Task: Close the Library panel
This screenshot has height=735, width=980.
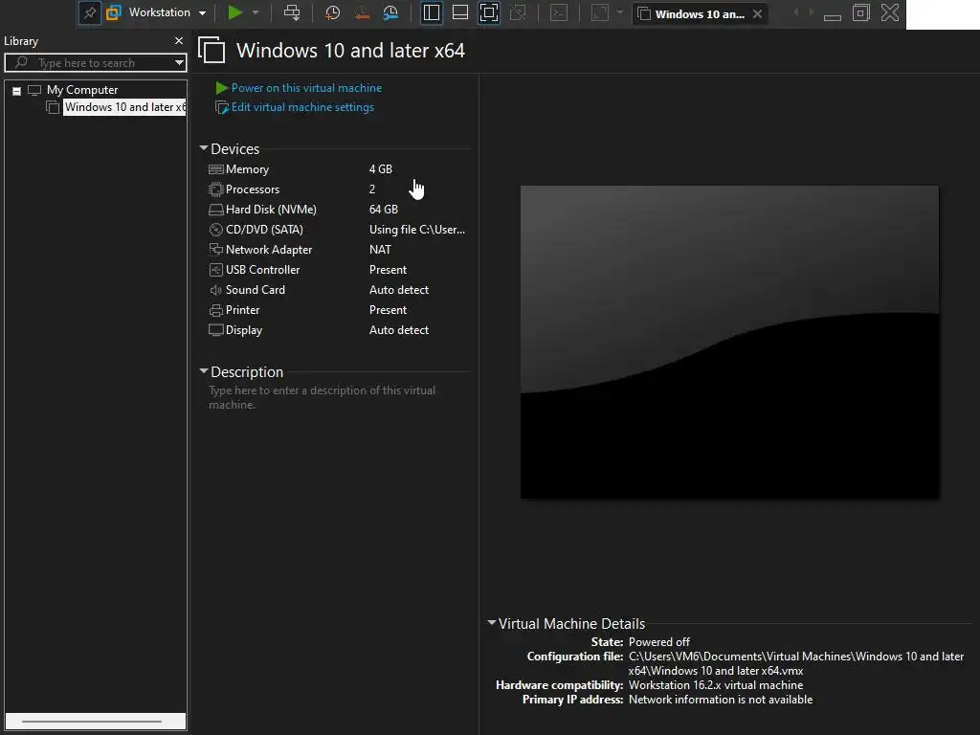Action: point(179,40)
